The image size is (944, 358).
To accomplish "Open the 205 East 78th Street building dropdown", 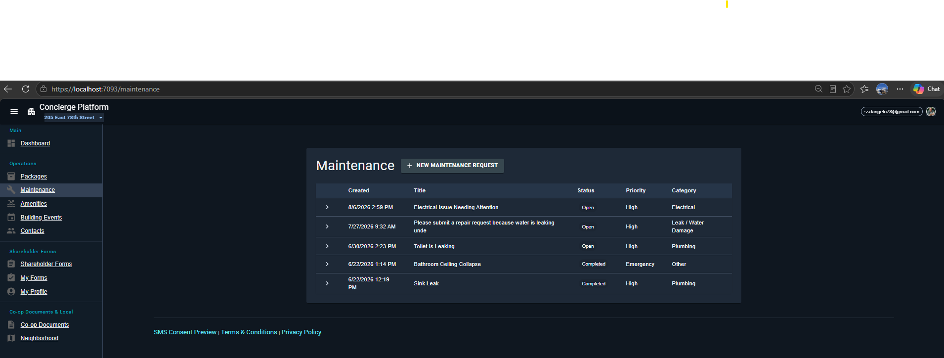I will 74,118.
